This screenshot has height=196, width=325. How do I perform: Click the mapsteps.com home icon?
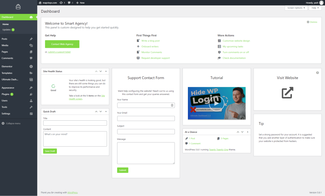click(40, 3)
